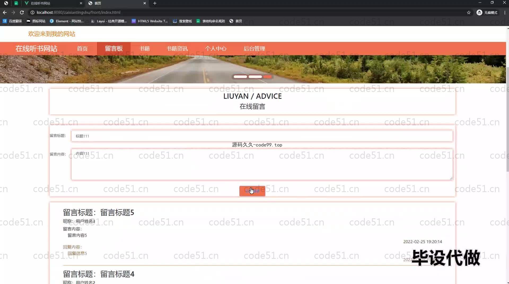
Task: Open the HTML5 Website bookmark
Action: click(x=150, y=21)
